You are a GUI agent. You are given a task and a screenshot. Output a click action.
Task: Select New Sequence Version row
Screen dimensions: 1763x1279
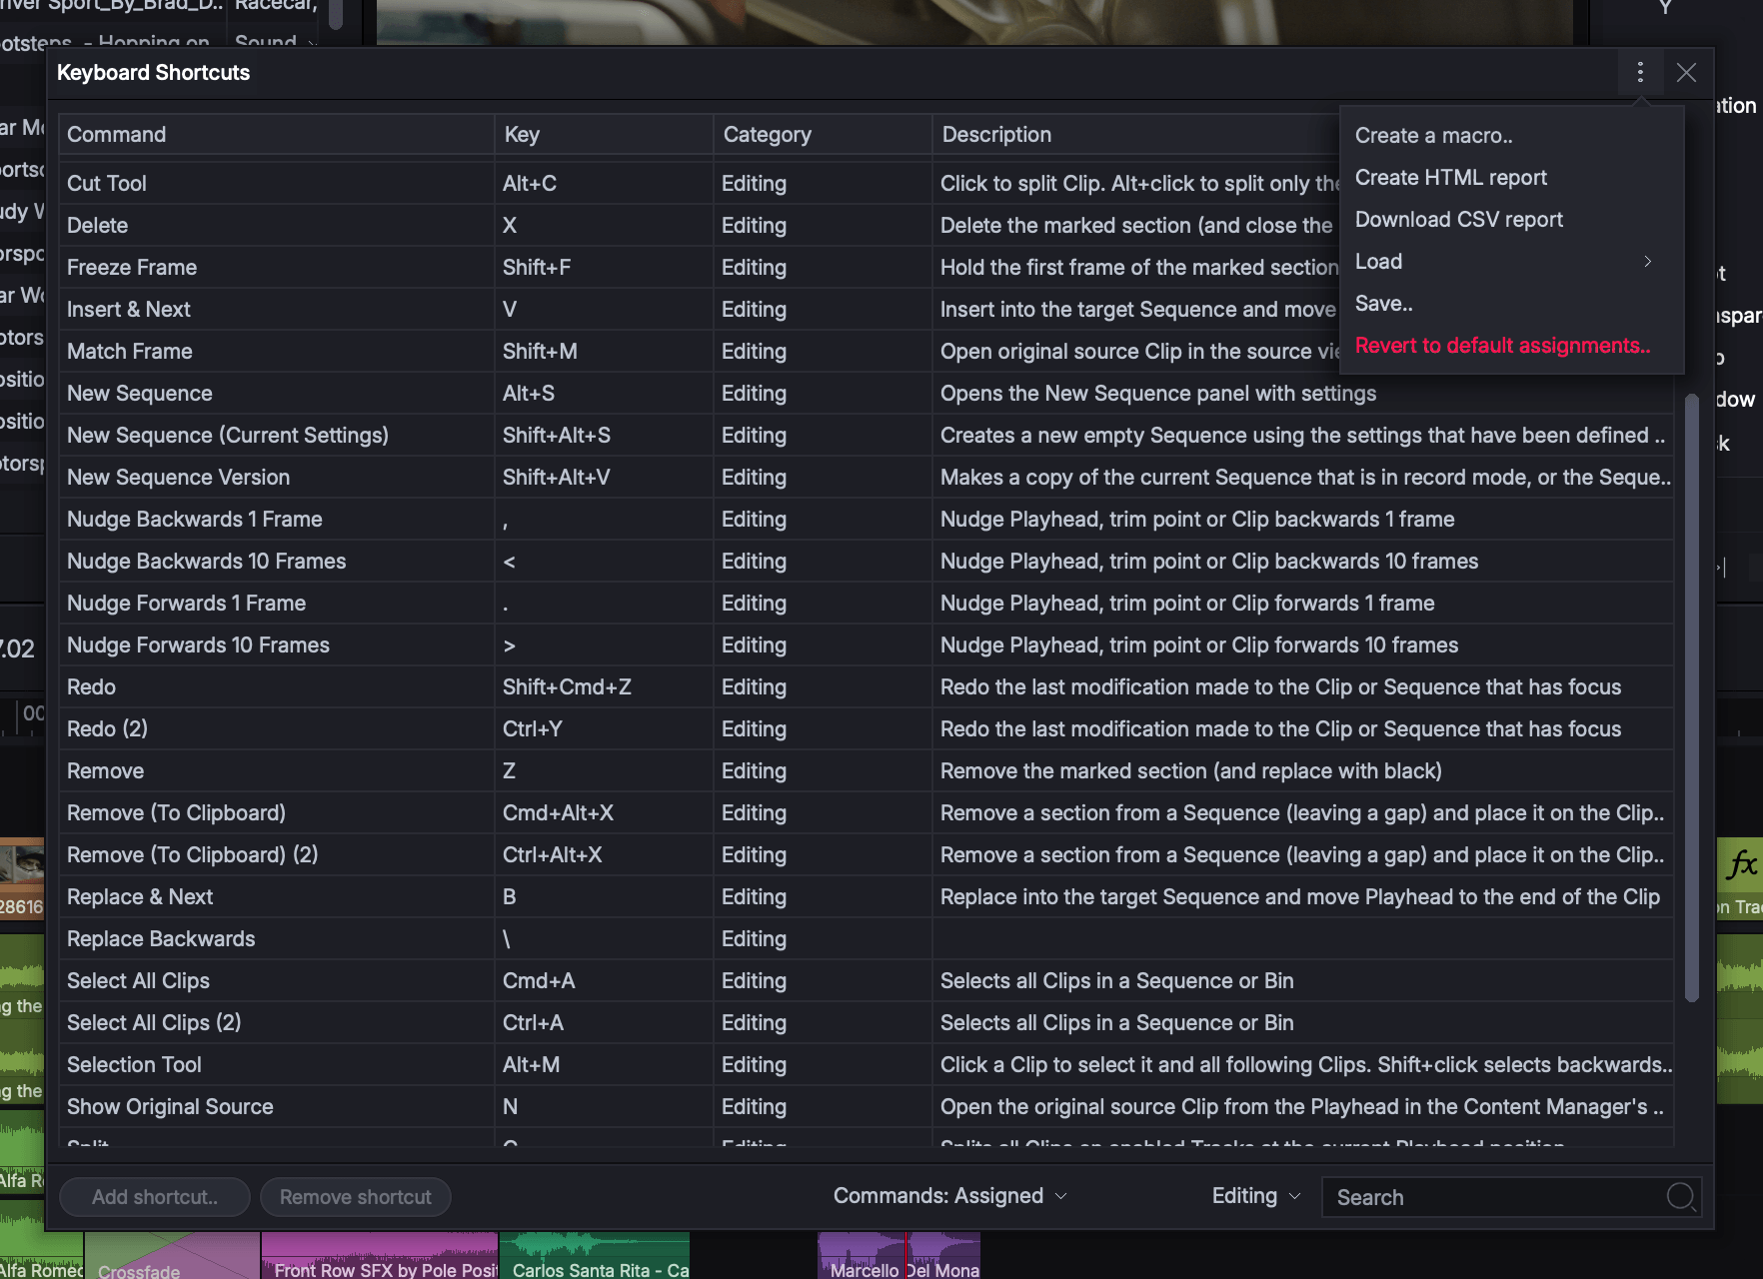coord(867,477)
